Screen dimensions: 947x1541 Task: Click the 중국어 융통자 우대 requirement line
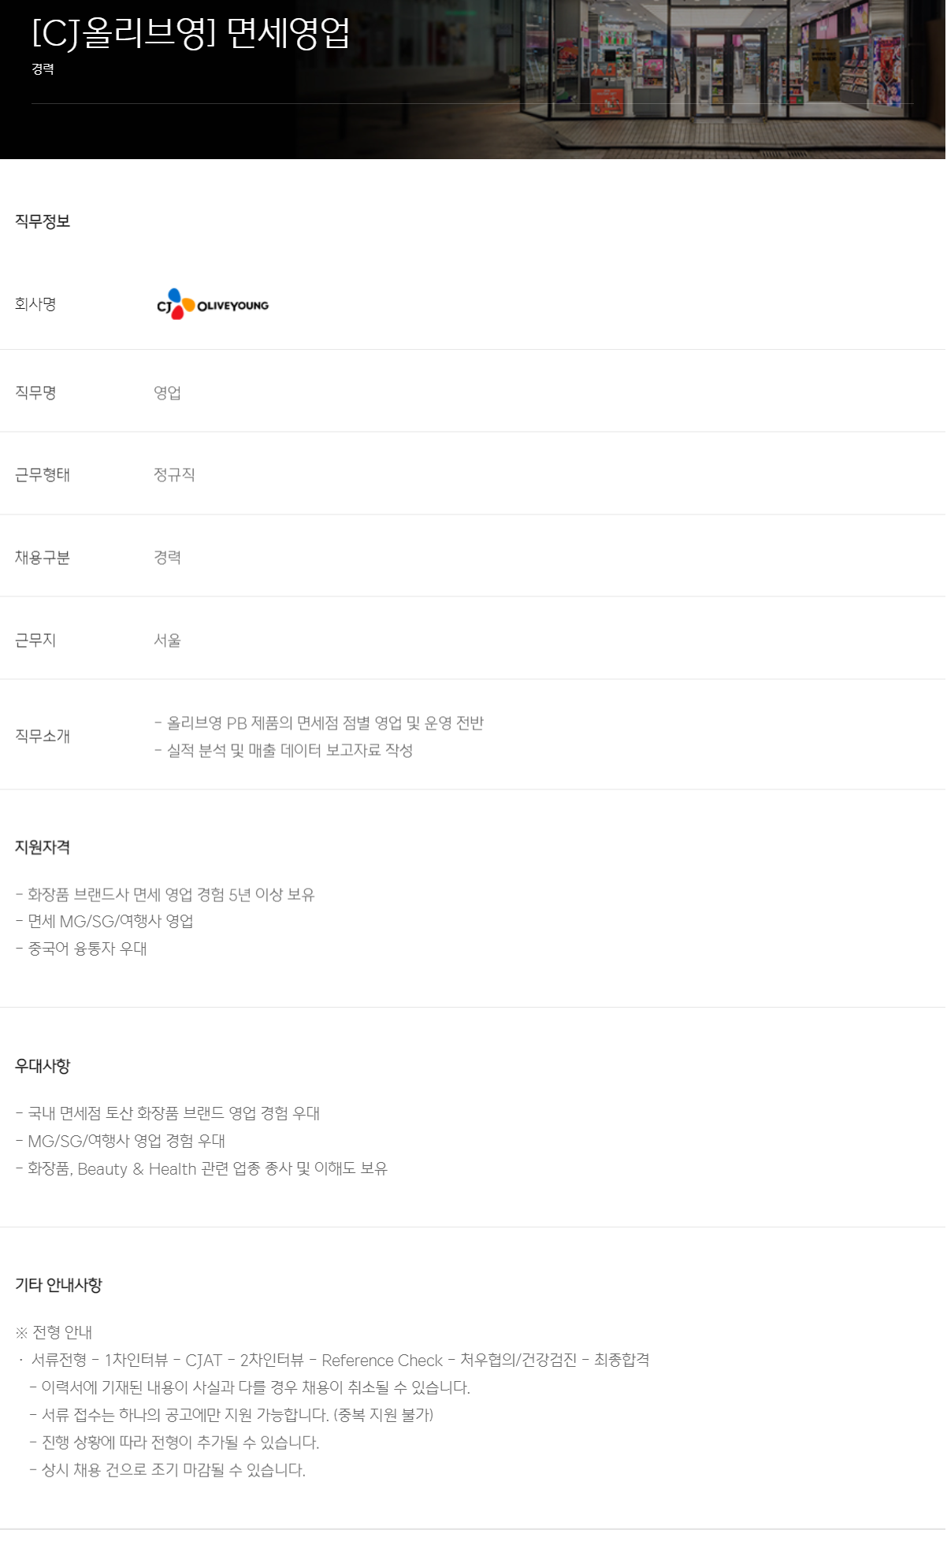(81, 949)
